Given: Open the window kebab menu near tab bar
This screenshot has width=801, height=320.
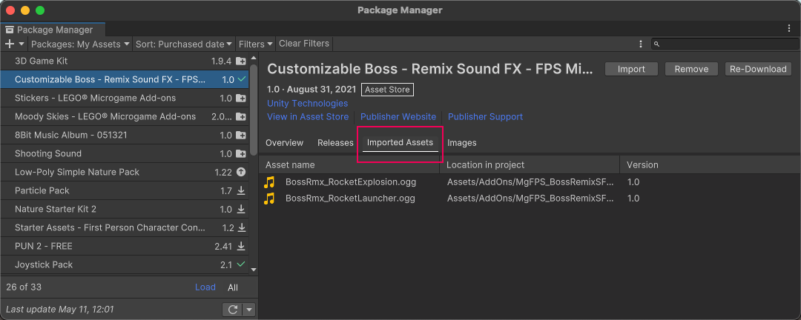Looking at the screenshot, I should tap(789, 29).
